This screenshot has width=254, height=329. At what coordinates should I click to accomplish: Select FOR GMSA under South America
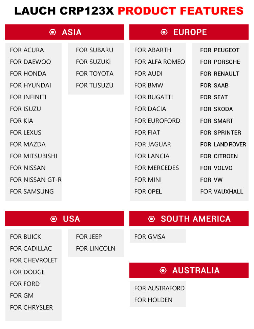[150, 237]
